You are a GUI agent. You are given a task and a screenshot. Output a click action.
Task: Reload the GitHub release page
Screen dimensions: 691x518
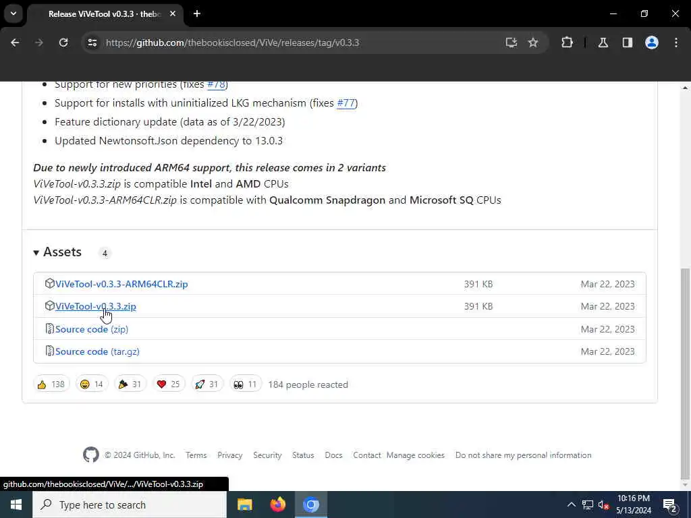click(x=63, y=42)
